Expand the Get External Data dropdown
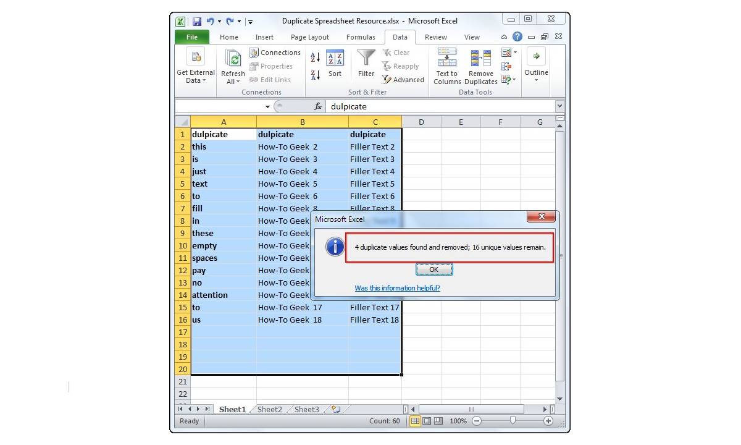Image resolution: width=741 pixels, height=445 pixels. point(196,80)
